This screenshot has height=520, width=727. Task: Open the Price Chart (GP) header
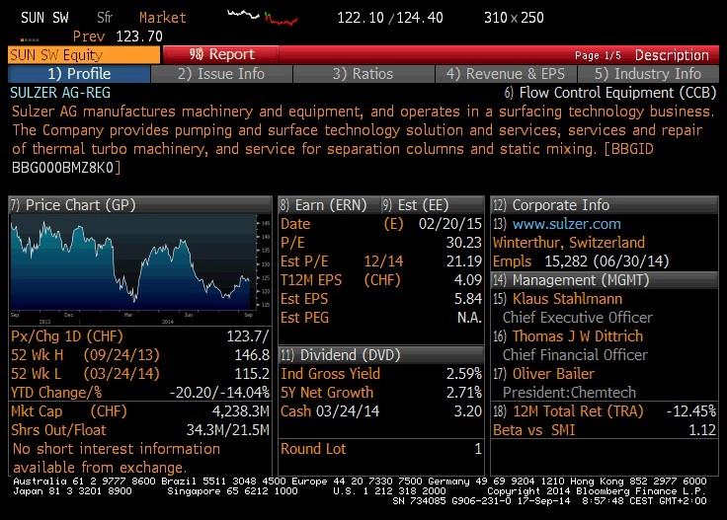[x=140, y=204]
